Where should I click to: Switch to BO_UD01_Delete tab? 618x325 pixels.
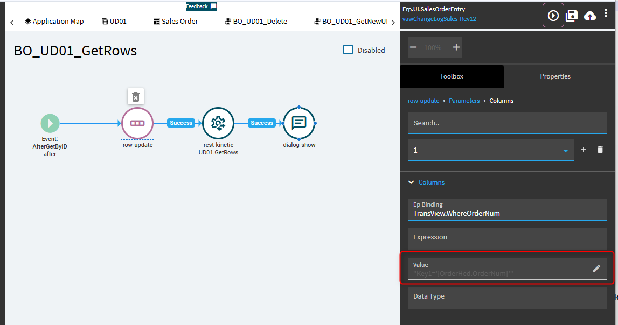[256, 21]
